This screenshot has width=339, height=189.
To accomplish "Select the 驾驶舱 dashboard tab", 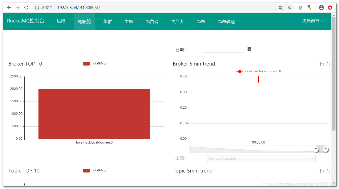I will [x=84, y=21].
